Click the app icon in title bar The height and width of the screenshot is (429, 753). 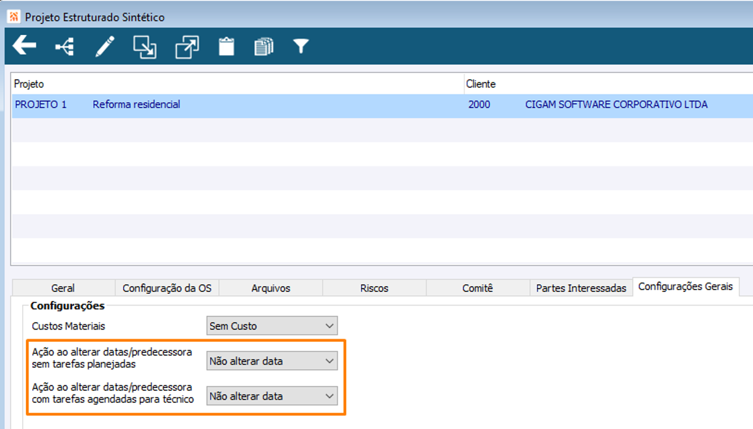[14, 17]
